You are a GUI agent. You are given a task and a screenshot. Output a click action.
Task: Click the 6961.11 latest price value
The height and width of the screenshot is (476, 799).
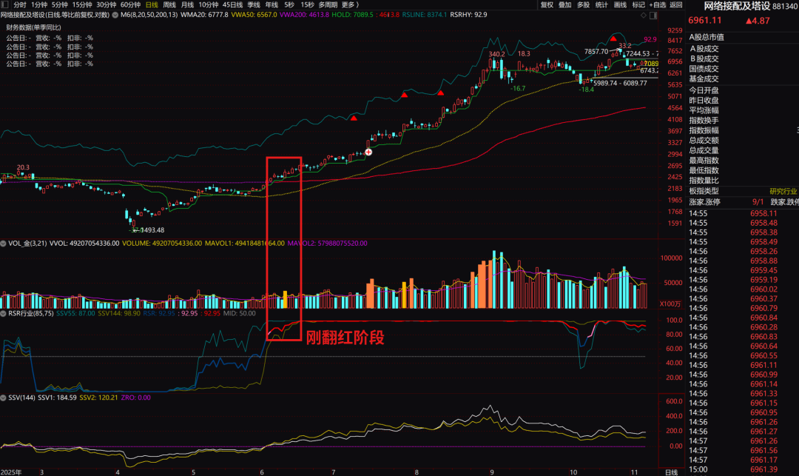coord(705,21)
